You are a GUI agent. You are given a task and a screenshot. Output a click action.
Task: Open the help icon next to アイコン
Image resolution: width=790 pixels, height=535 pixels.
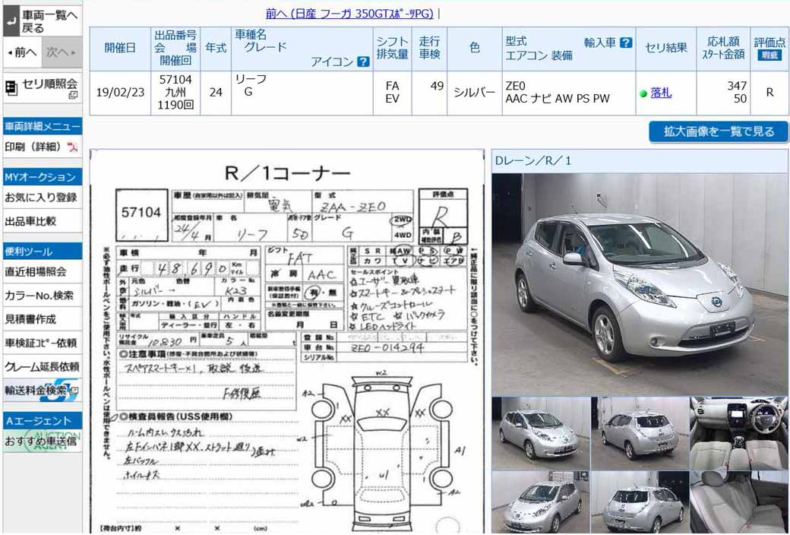point(363,62)
